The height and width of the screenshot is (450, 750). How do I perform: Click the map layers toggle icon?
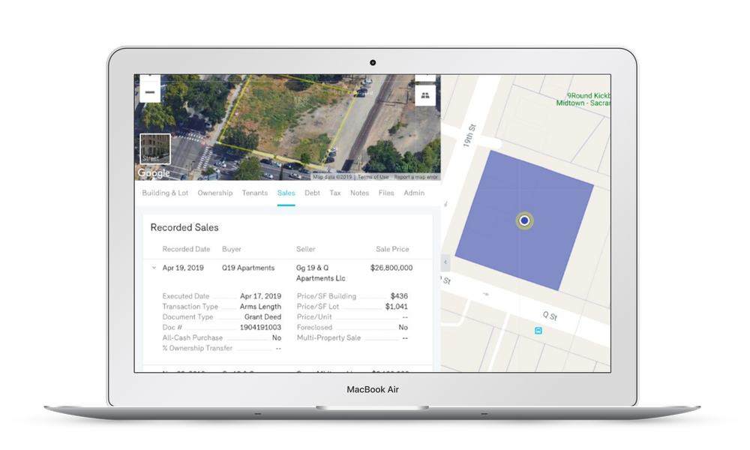pyautogui.click(x=424, y=96)
